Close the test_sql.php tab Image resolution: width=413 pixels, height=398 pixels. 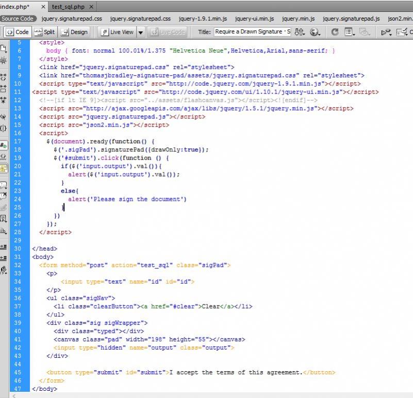coord(91,7)
